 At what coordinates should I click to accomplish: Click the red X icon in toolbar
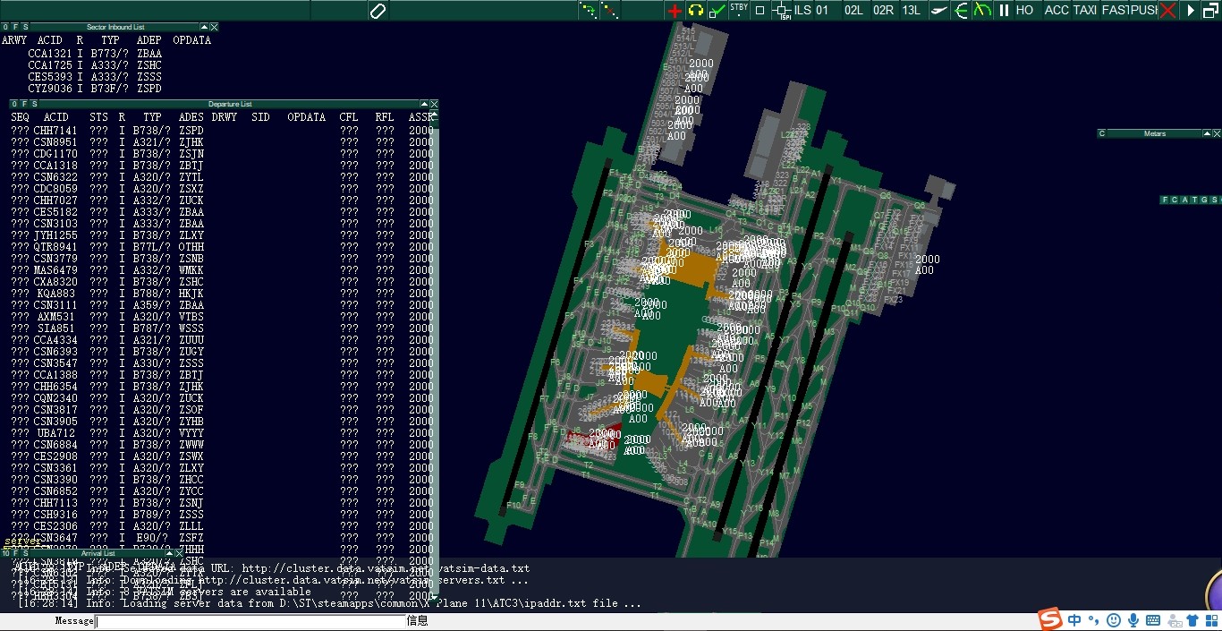tap(1167, 11)
